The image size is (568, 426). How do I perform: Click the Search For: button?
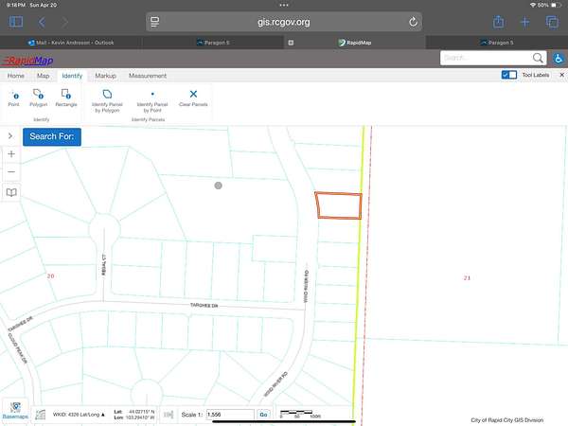pos(52,136)
